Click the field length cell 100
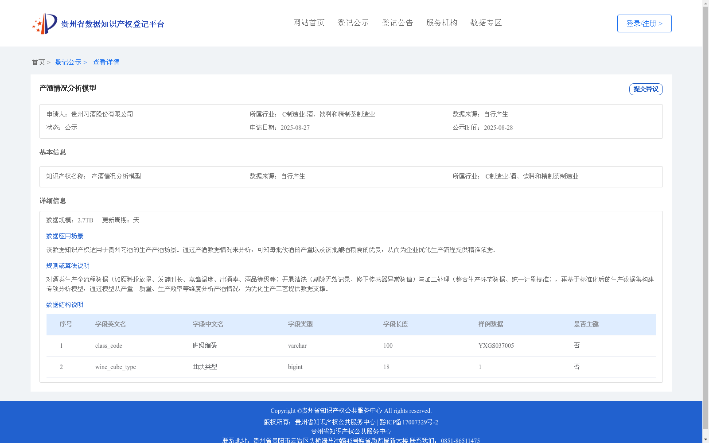 tap(388, 346)
